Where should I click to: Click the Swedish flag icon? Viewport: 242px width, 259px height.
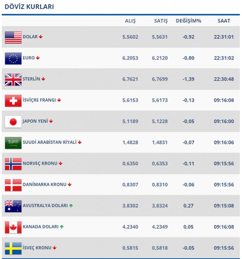(13, 248)
